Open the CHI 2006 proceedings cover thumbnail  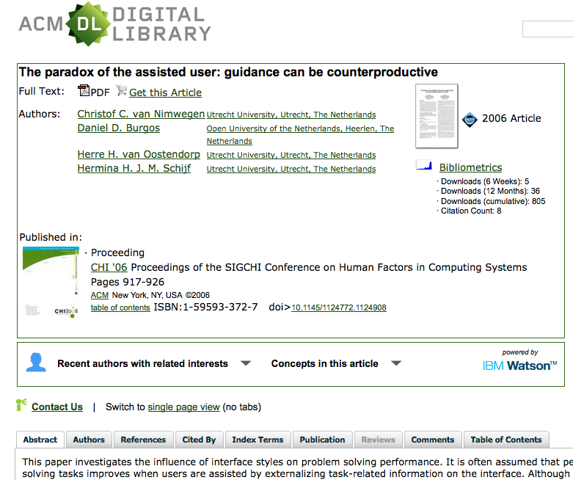(x=51, y=281)
